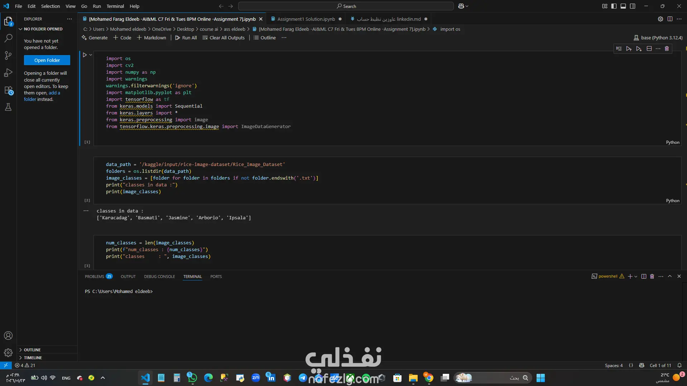Open the Testing flask view
687x386 pixels.
pos(8,107)
